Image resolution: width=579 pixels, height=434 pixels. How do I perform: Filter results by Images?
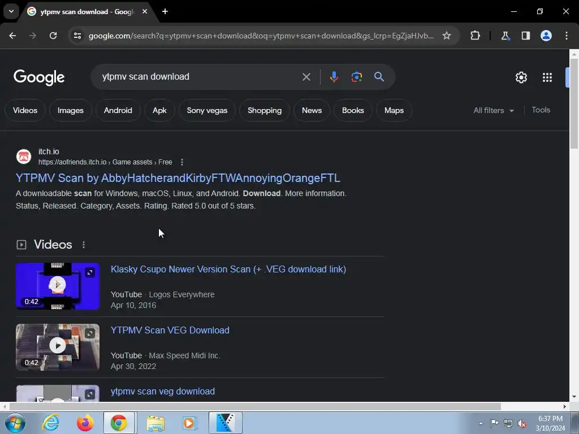71,110
